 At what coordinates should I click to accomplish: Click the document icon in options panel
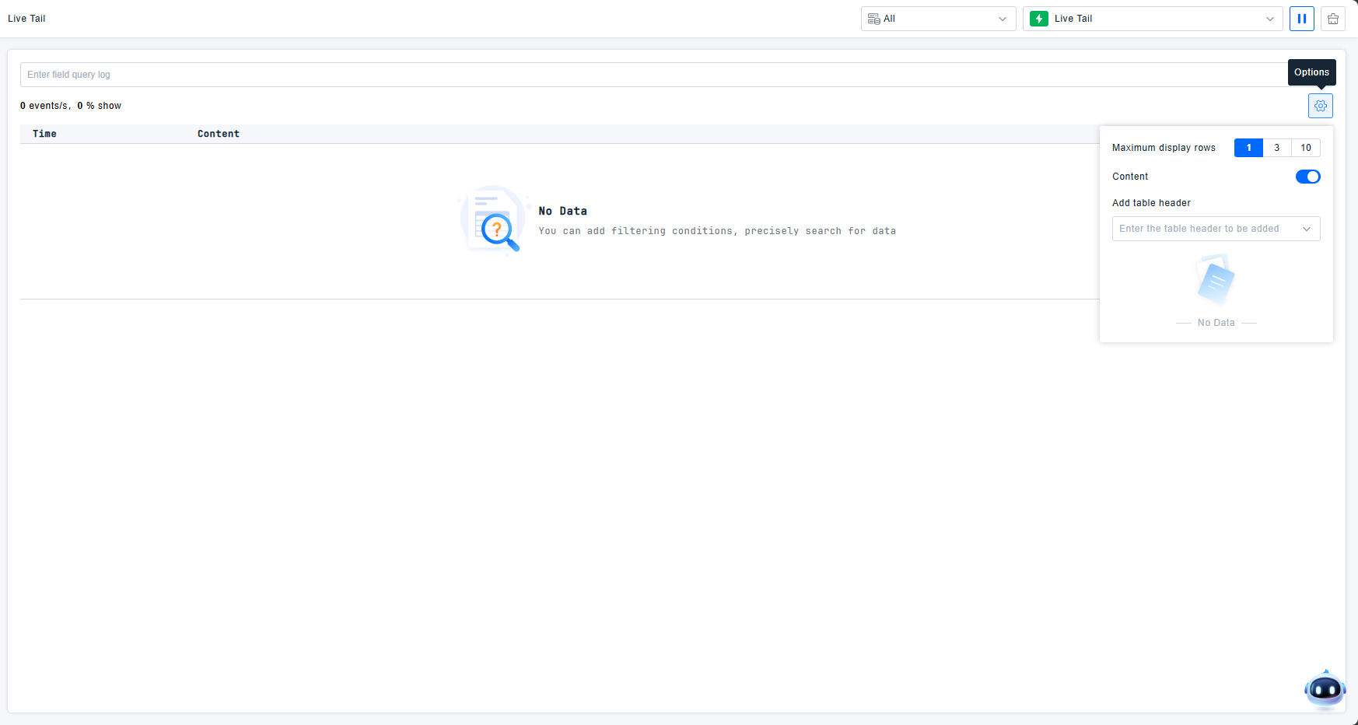click(1216, 280)
